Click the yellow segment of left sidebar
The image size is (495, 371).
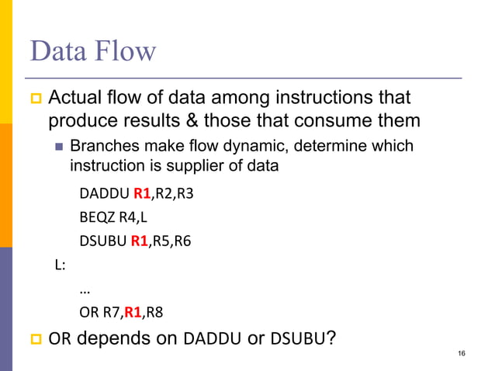[x=6, y=61]
